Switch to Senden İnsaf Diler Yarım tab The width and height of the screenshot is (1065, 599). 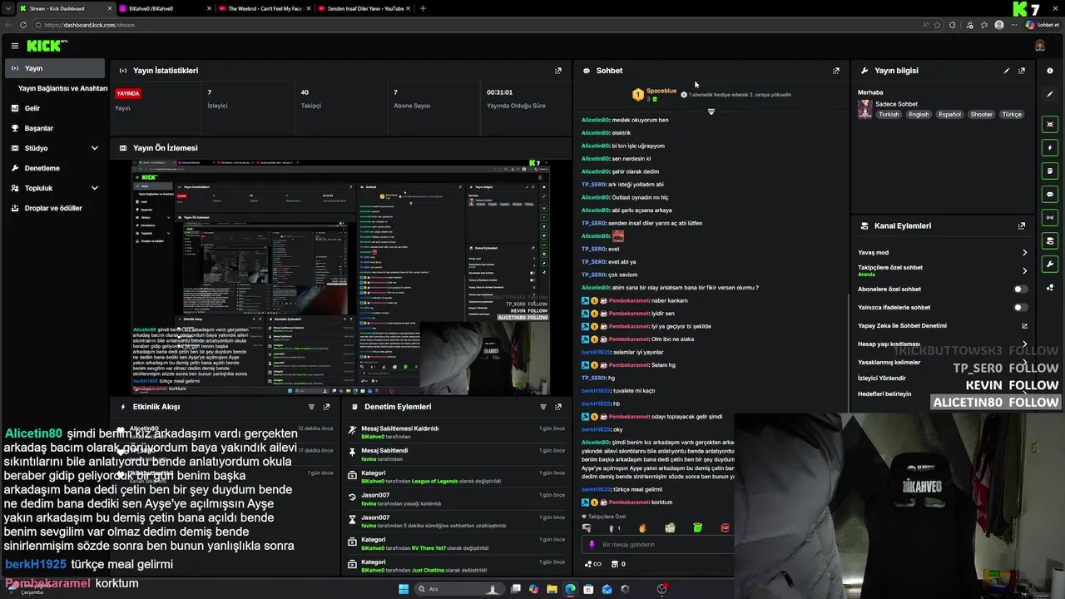(x=364, y=8)
